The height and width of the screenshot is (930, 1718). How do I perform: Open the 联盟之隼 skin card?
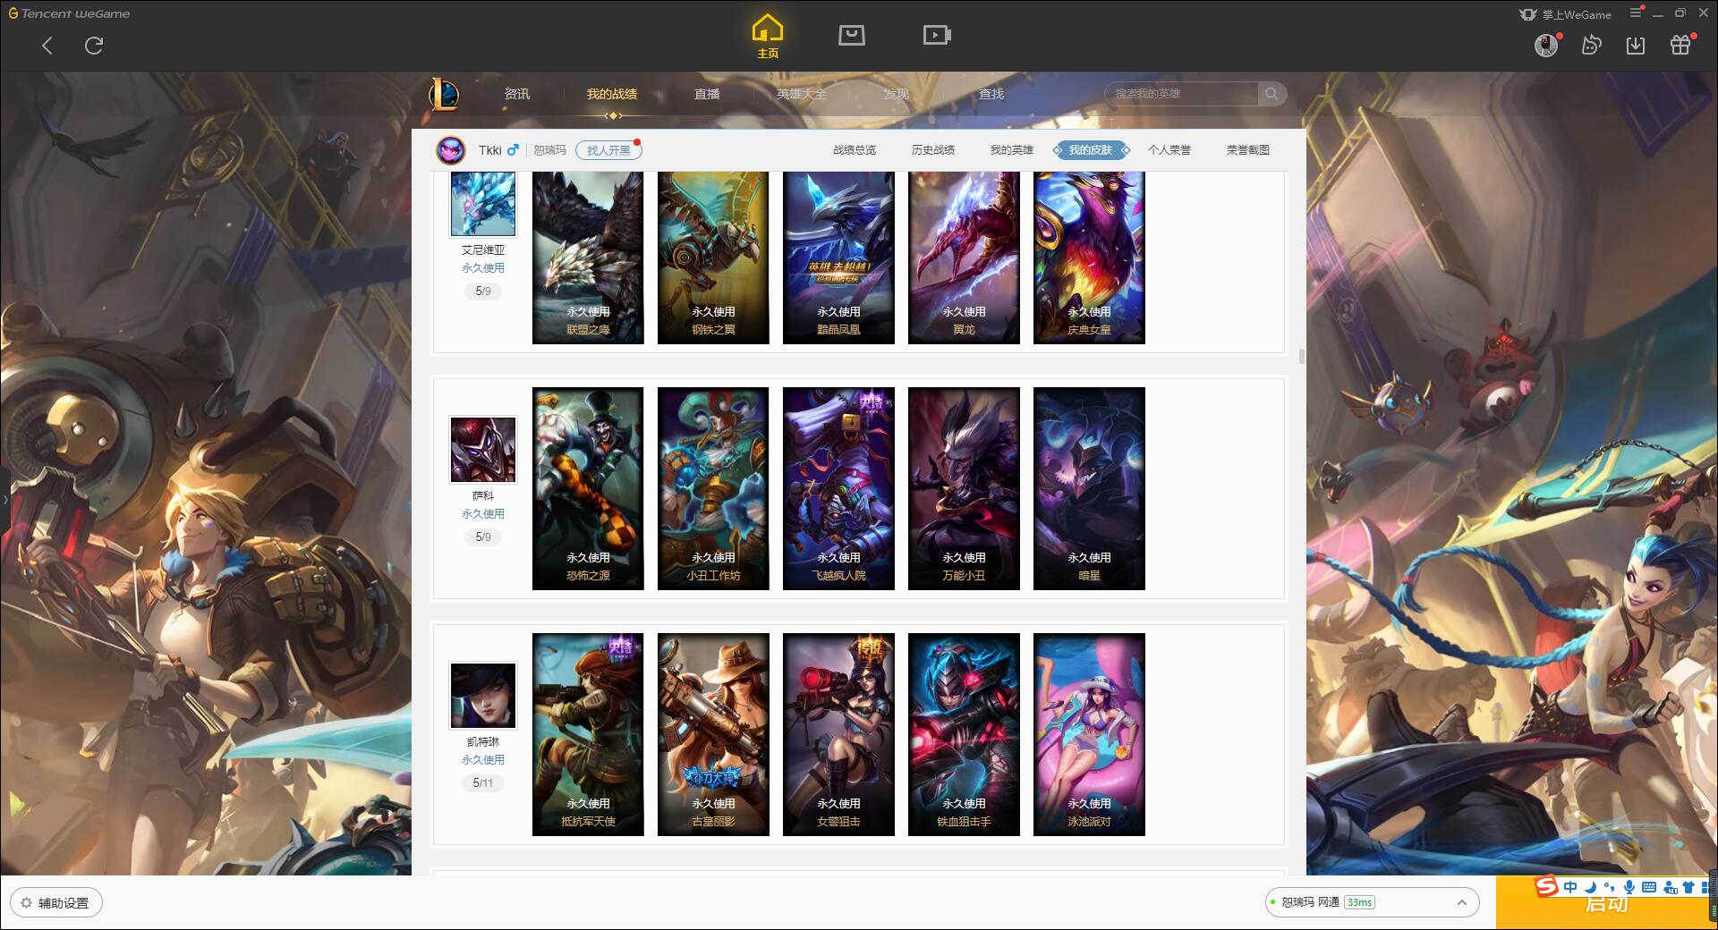(588, 258)
